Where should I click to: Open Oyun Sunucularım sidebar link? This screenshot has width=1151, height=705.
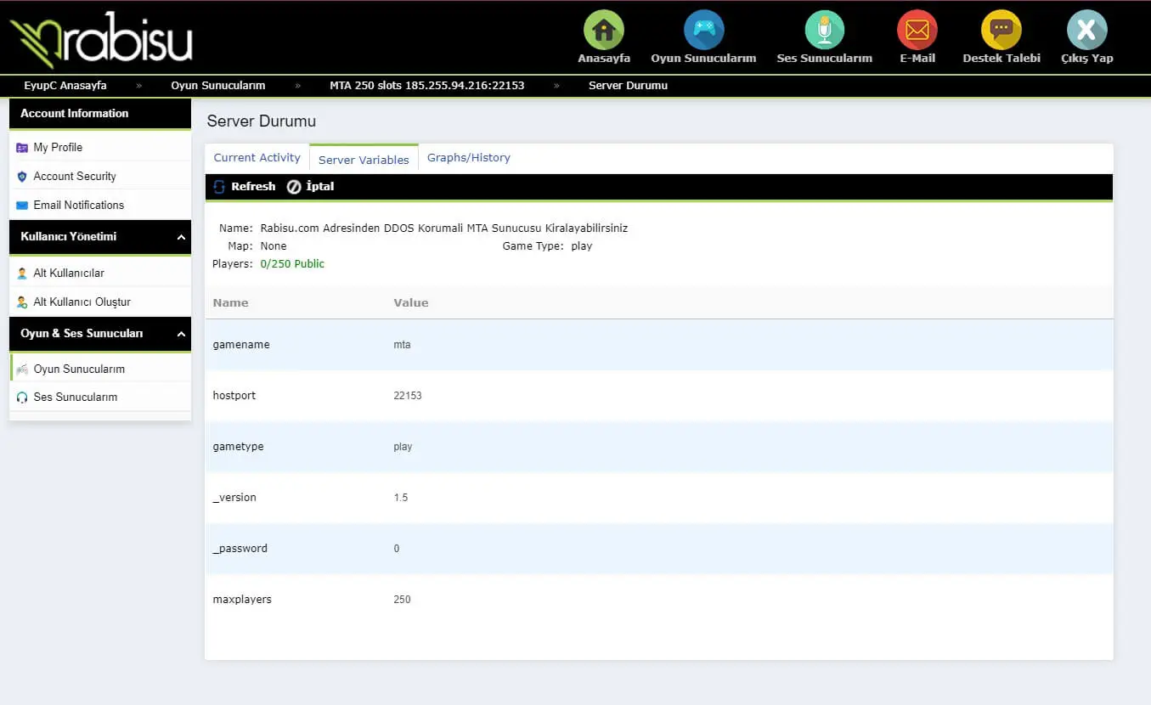point(79,369)
